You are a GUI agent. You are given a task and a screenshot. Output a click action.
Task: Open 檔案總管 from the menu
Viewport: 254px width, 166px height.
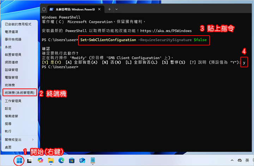pos(19,116)
